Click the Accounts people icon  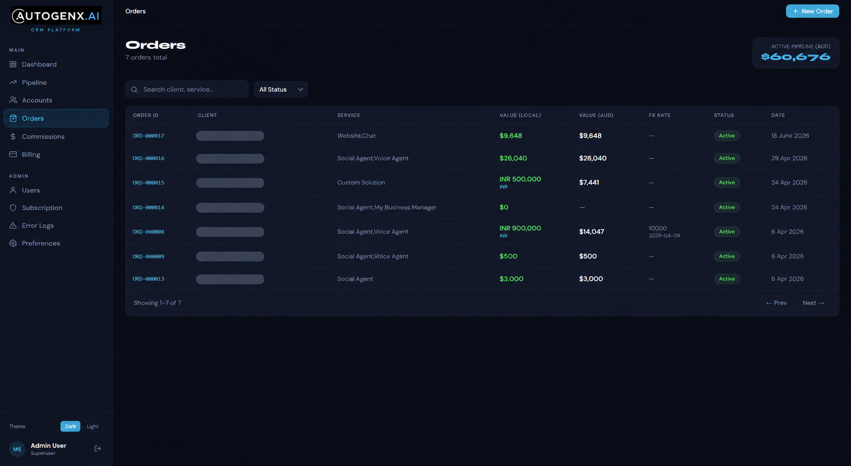13,100
